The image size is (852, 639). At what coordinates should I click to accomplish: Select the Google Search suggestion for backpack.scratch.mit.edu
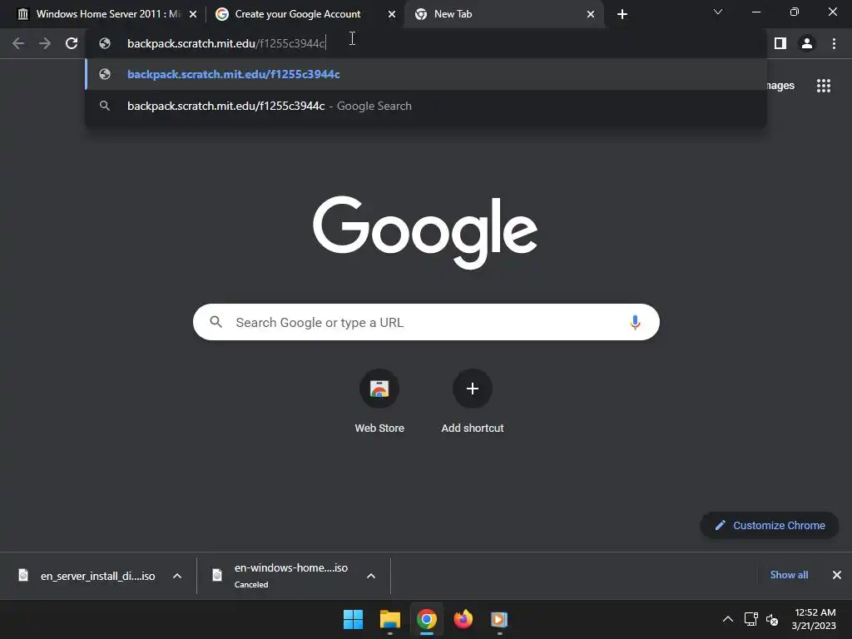click(426, 106)
